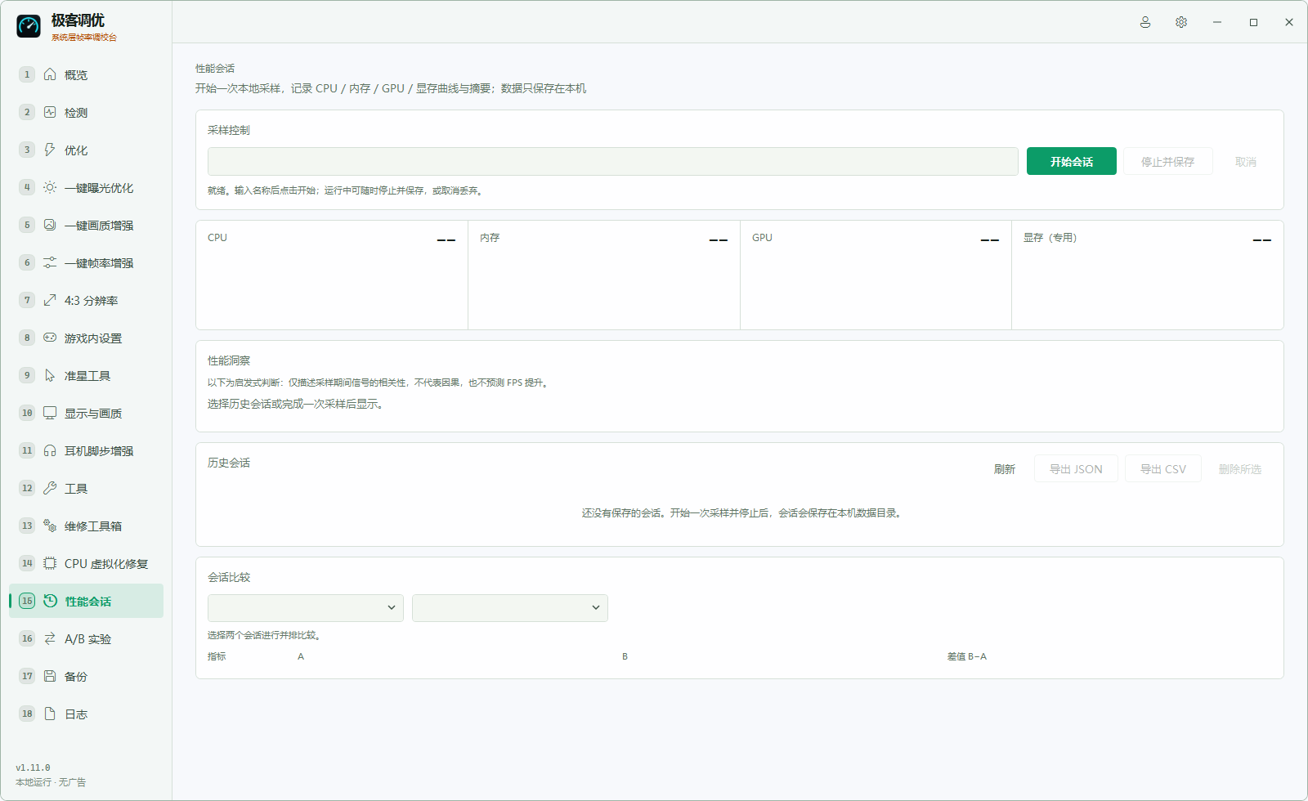Screen dimensions: 1308x801
Task: Click the 开始会话 button
Action: click(x=1072, y=162)
